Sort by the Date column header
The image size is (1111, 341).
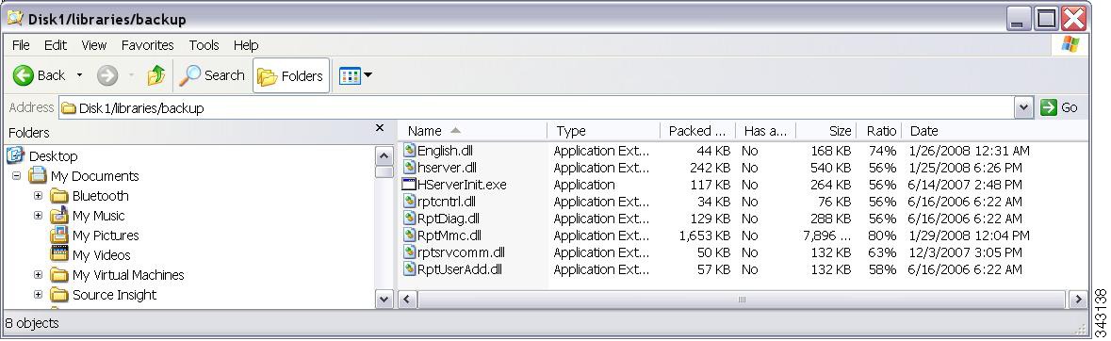pyautogui.click(x=994, y=130)
